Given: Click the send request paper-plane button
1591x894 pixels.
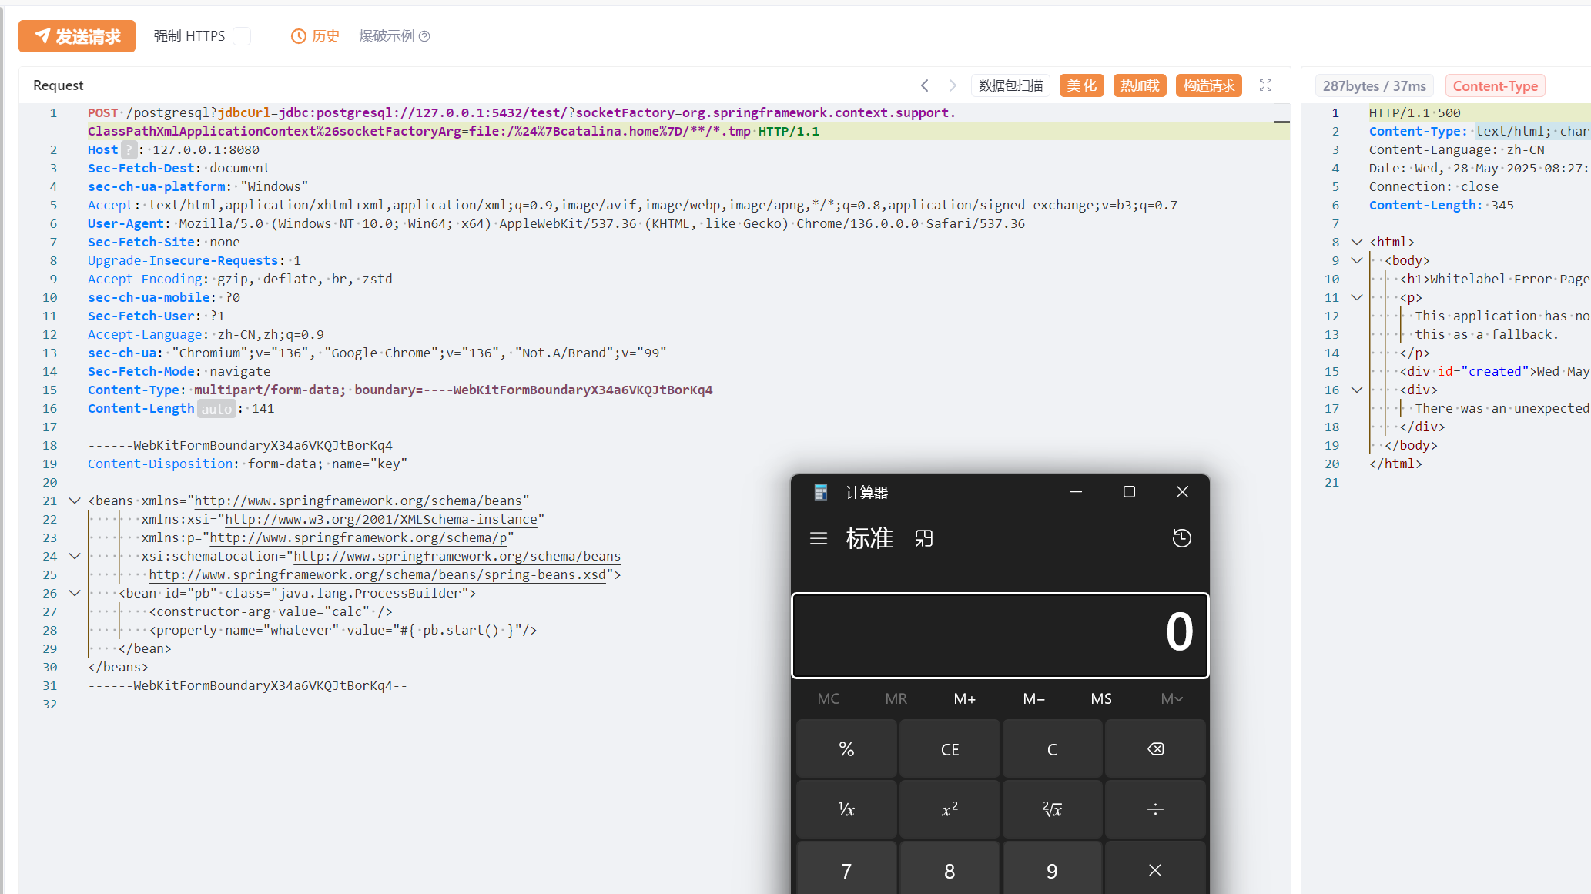Looking at the screenshot, I should (77, 36).
